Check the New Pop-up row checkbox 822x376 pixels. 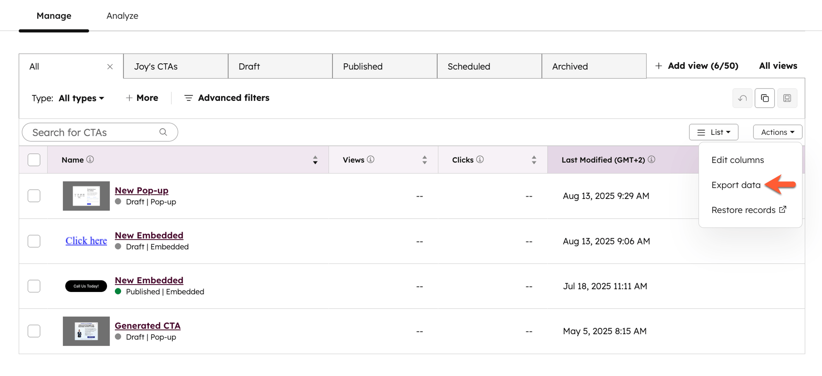click(x=33, y=196)
